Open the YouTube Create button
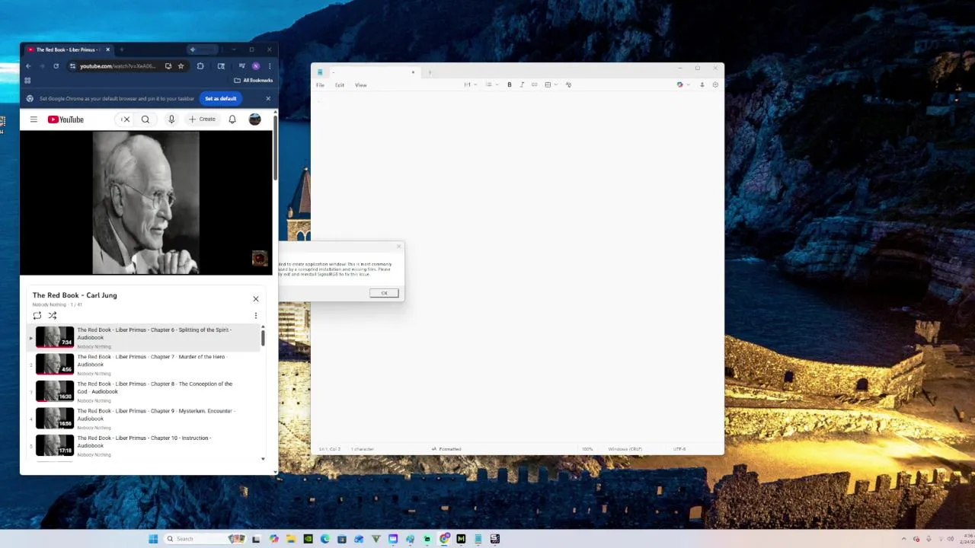 pos(202,119)
